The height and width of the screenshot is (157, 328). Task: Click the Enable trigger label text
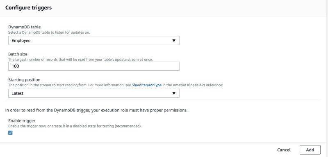[22, 121]
